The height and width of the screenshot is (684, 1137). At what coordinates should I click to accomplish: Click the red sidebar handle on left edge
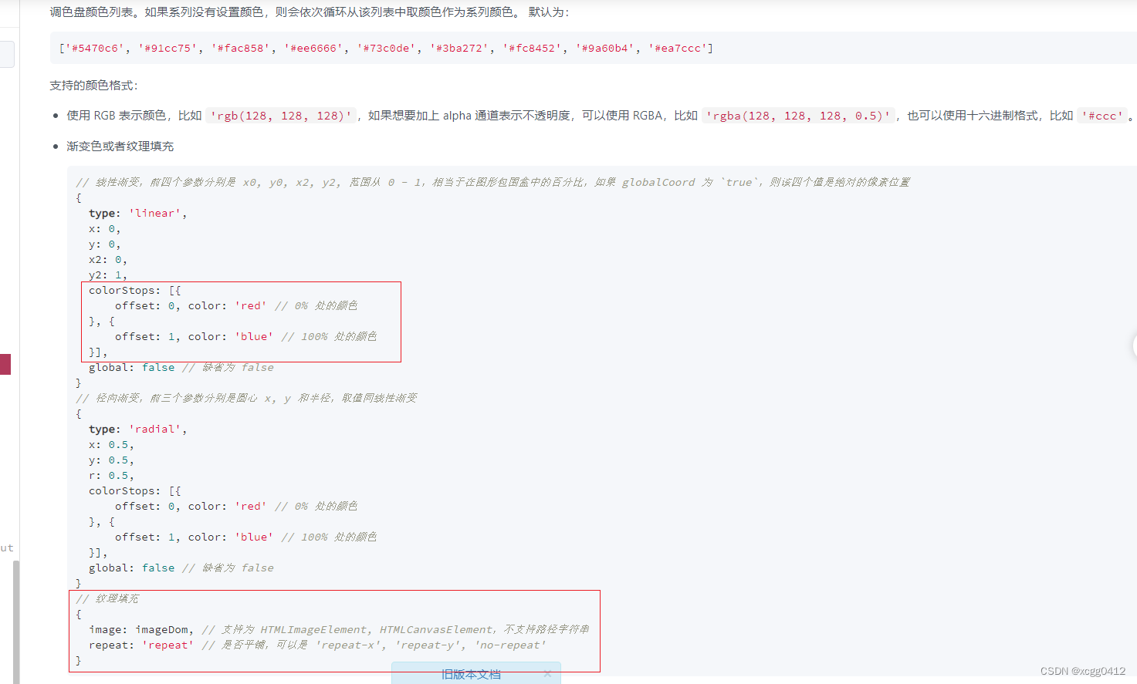coord(5,365)
